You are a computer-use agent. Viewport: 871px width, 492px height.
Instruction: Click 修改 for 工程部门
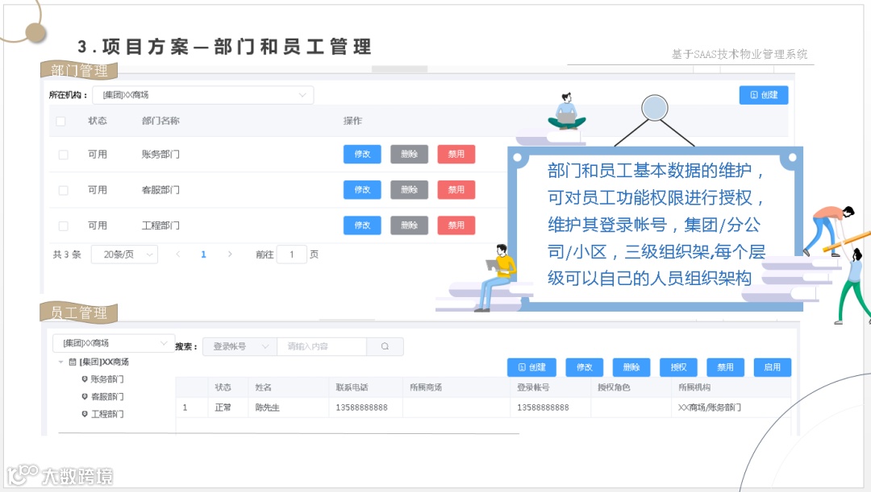[362, 225]
